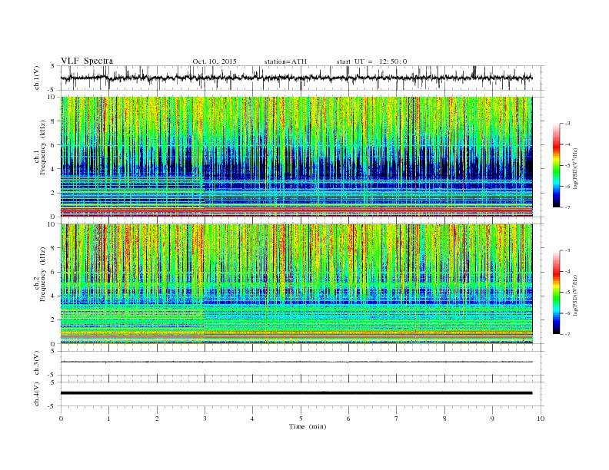The height and width of the screenshot is (470, 609).
Task: Click the upper PSD color bar
Action: click(556, 165)
